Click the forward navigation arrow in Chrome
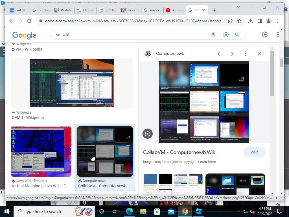This screenshot has width=289, height=217. click(20, 21)
